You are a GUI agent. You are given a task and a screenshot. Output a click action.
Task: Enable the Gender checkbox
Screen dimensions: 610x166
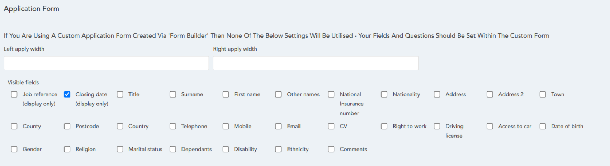point(14,149)
